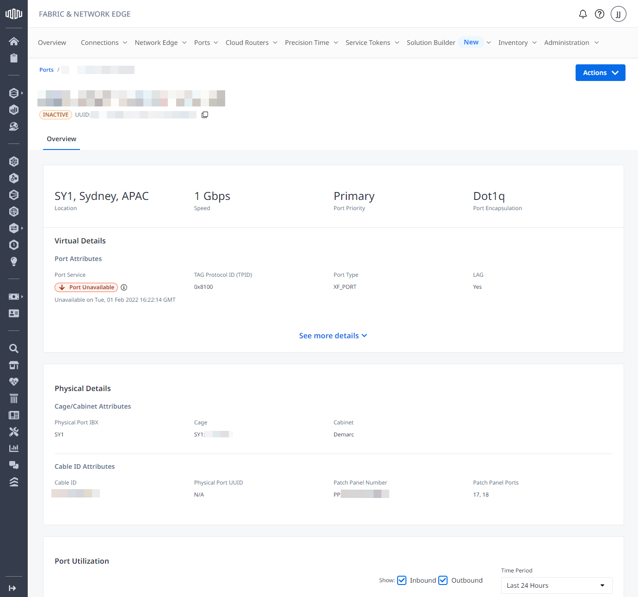Click the 'Dot1q' port encapsulation value
The height and width of the screenshot is (597, 638).
[x=489, y=196]
